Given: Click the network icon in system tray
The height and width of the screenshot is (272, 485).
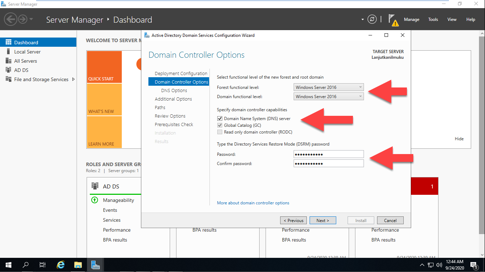Looking at the screenshot, I should click(431, 265).
